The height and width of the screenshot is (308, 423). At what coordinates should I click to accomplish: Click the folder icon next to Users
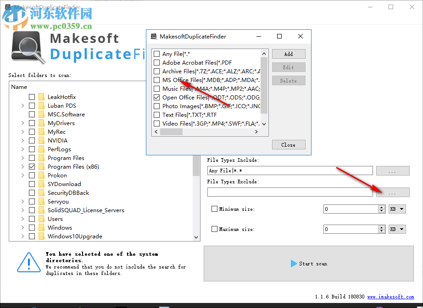(42, 219)
